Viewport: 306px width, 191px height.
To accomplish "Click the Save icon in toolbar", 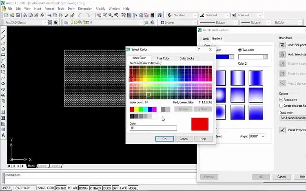I will [18, 15].
